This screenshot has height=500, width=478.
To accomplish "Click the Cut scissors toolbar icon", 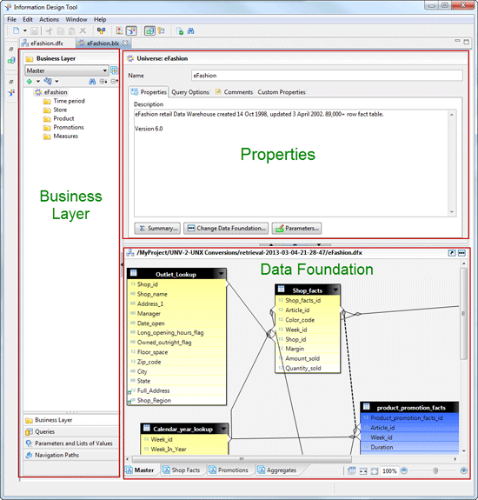I will [x=49, y=30].
